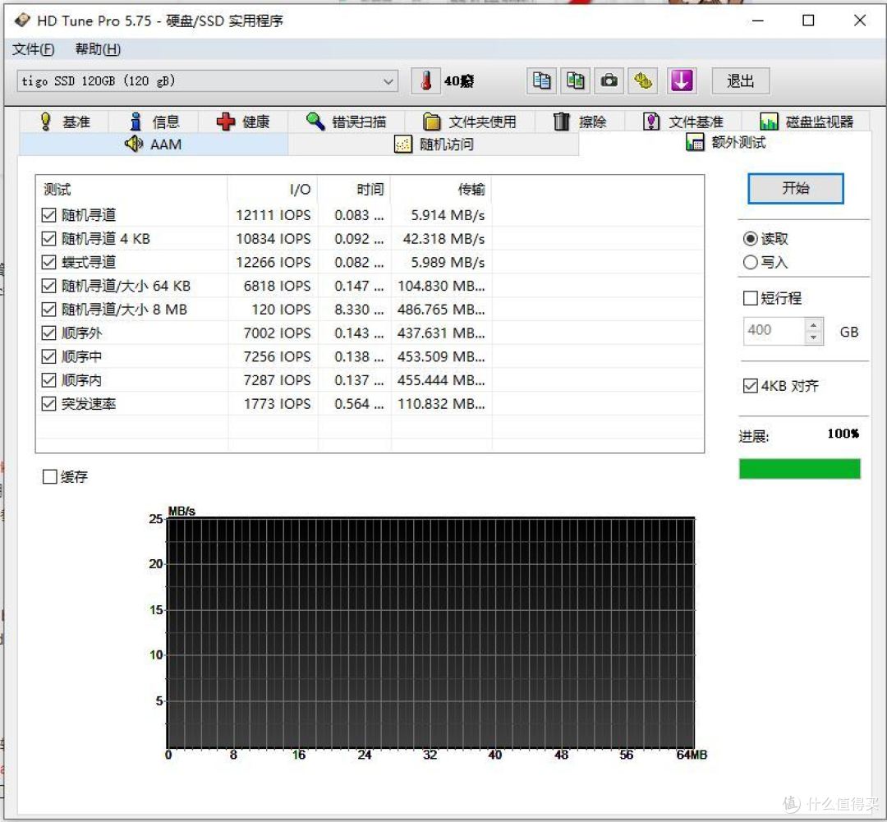Click the thermometer temperature icon
The image size is (887, 822).
[425, 80]
